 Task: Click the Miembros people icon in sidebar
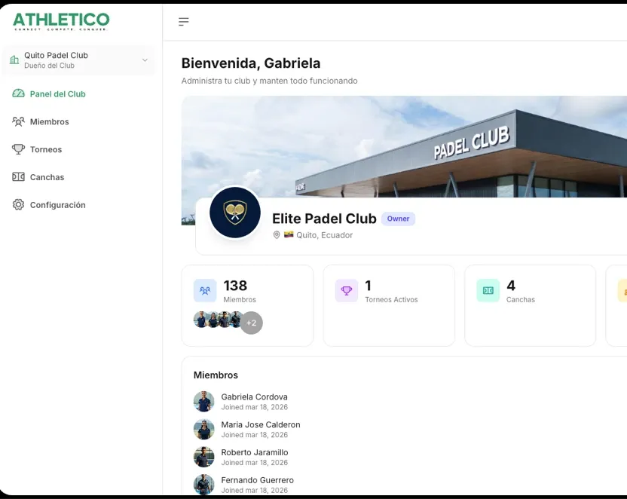pyautogui.click(x=18, y=121)
